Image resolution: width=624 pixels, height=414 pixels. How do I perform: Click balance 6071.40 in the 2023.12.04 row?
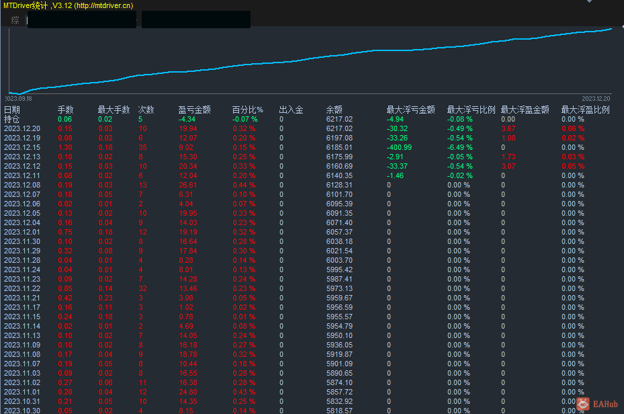pos(339,223)
